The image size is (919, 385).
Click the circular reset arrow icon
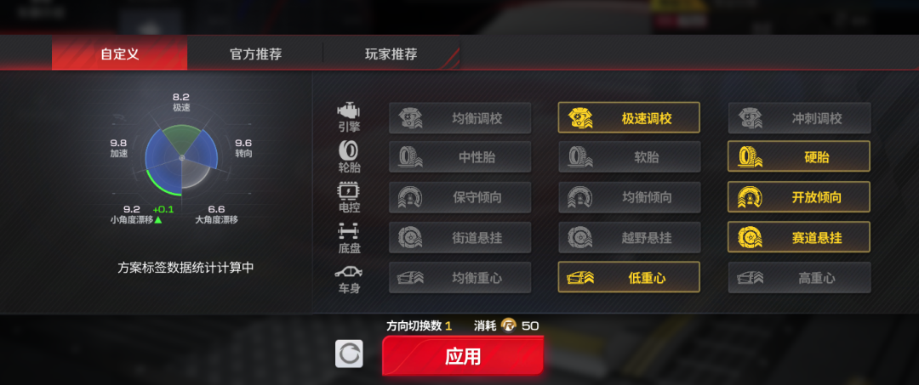click(x=349, y=354)
